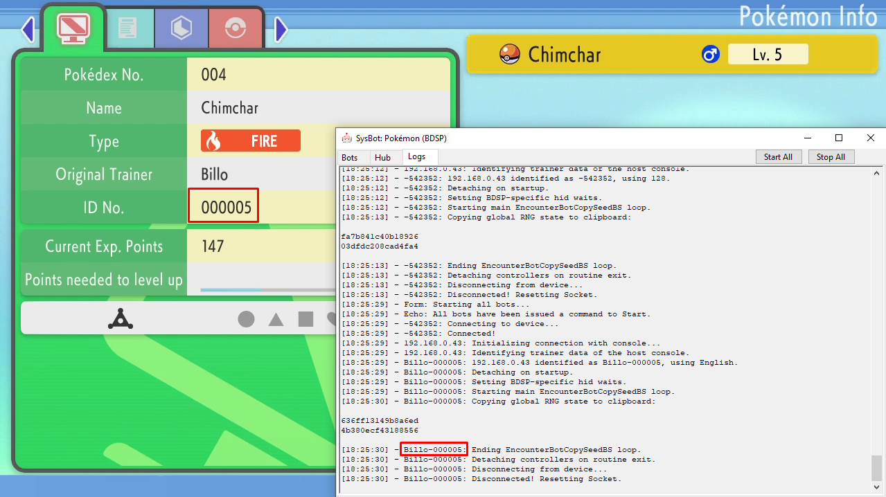This screenshot has width=886, height=497.
Task: Click the log scrollbar thumb
Action: tap(877, 468)
